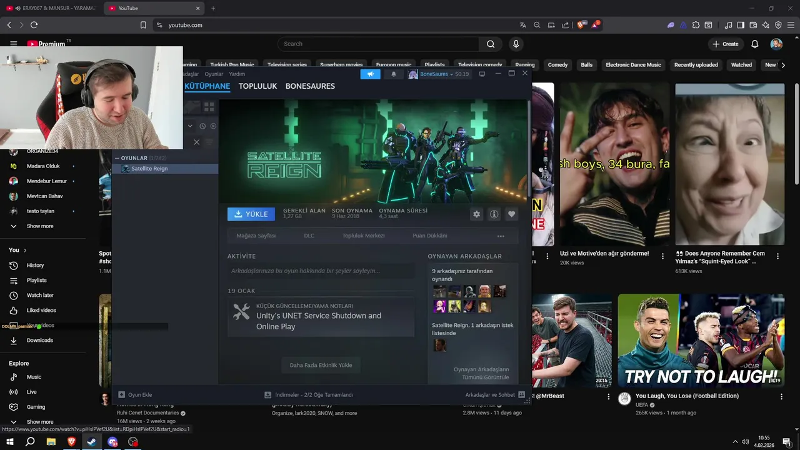Show Satellite Reign game info icon
This screenshot has width=800, height=450.
494,214
